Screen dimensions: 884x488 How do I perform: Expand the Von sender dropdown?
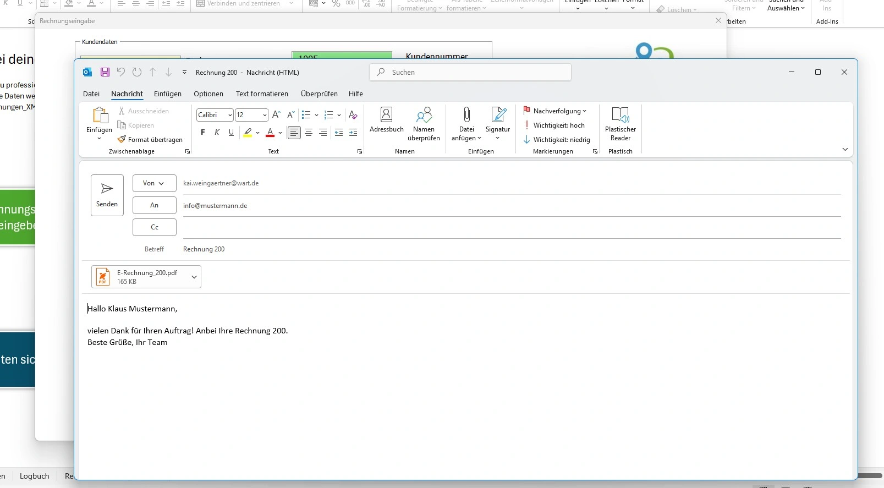154,183
